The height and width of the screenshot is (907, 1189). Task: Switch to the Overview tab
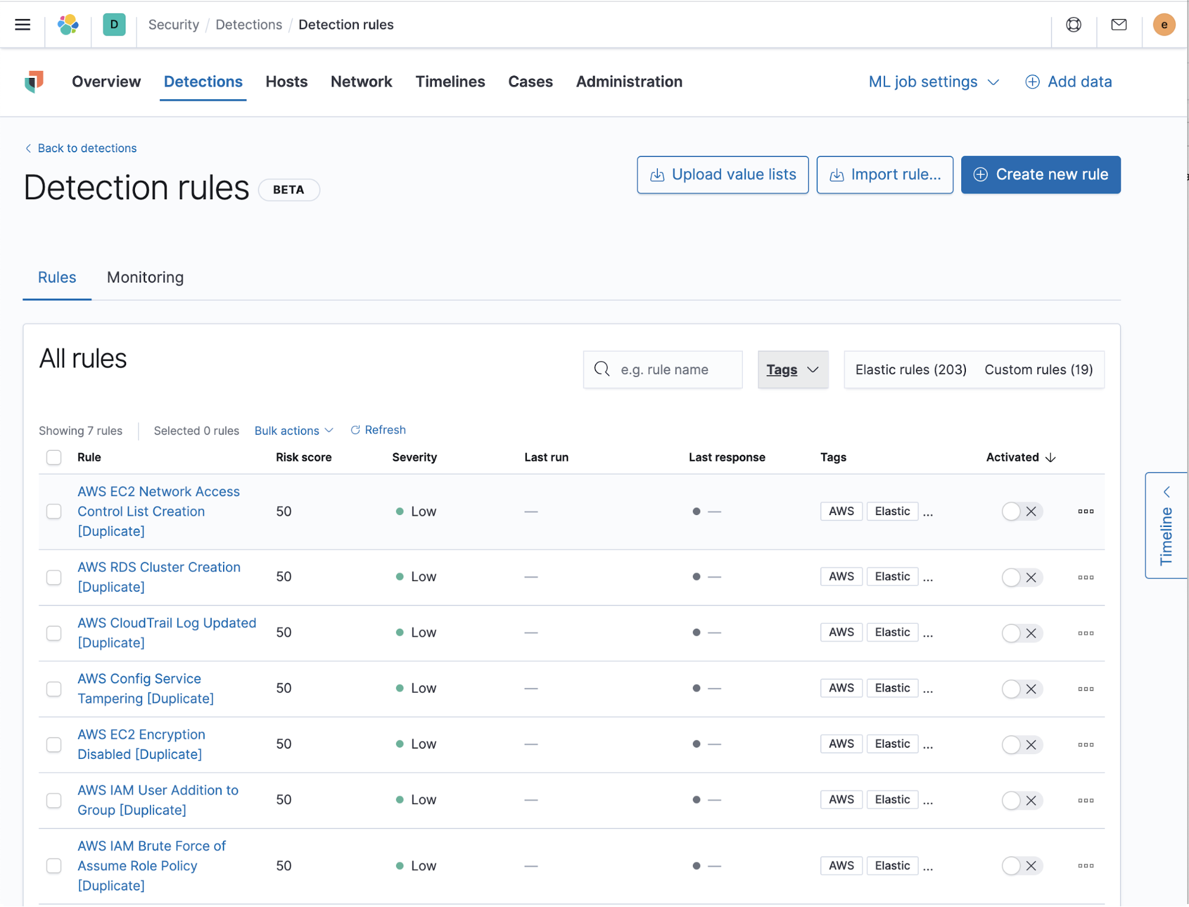click(106, 81)
